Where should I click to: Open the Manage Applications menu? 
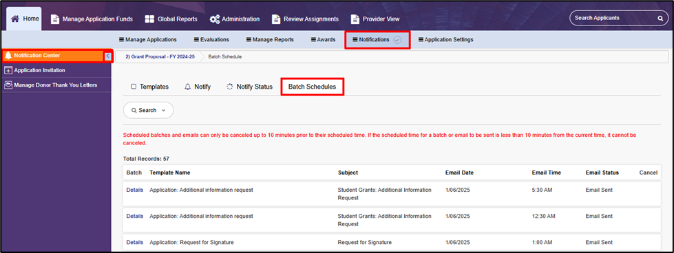(147, 39)
